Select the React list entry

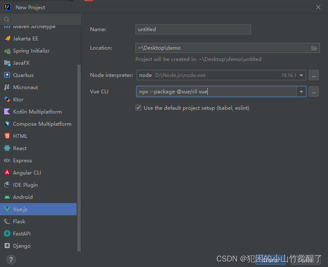click(39, 148)
